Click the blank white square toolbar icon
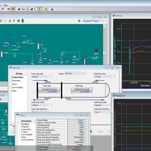 [x=36, y=9]
